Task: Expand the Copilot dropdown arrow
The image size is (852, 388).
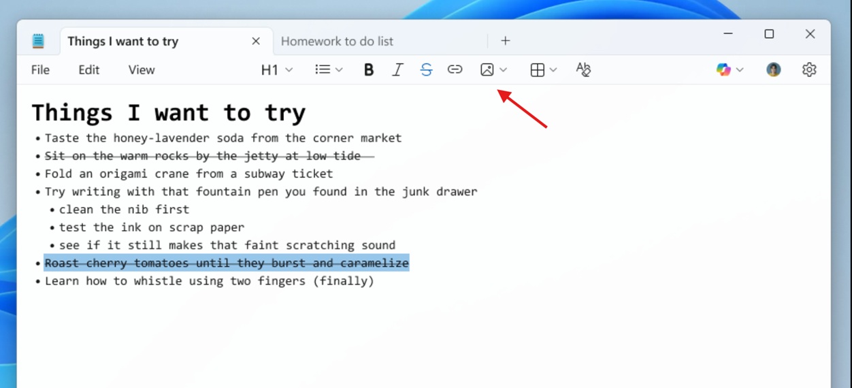Action: point(740,69)
